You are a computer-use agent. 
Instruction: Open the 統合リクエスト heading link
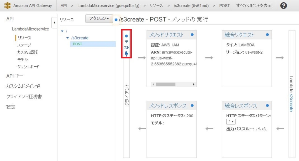(x=239, y=35)
